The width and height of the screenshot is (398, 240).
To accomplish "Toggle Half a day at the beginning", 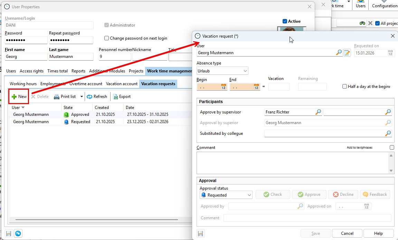I will point(344,87).
